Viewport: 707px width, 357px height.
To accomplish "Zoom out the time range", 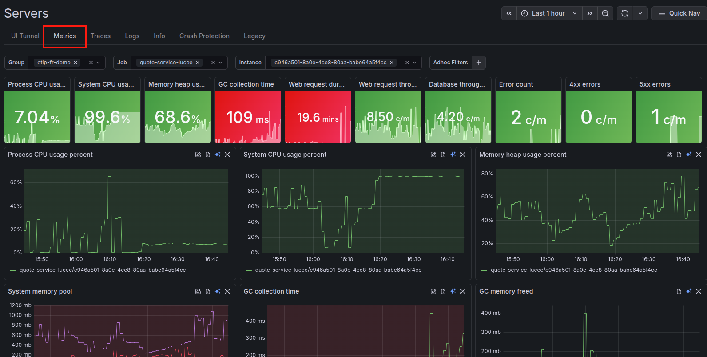I will pyautogui.click(x=605, y=13).
